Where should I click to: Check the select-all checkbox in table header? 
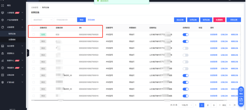(x=33, y=28)
